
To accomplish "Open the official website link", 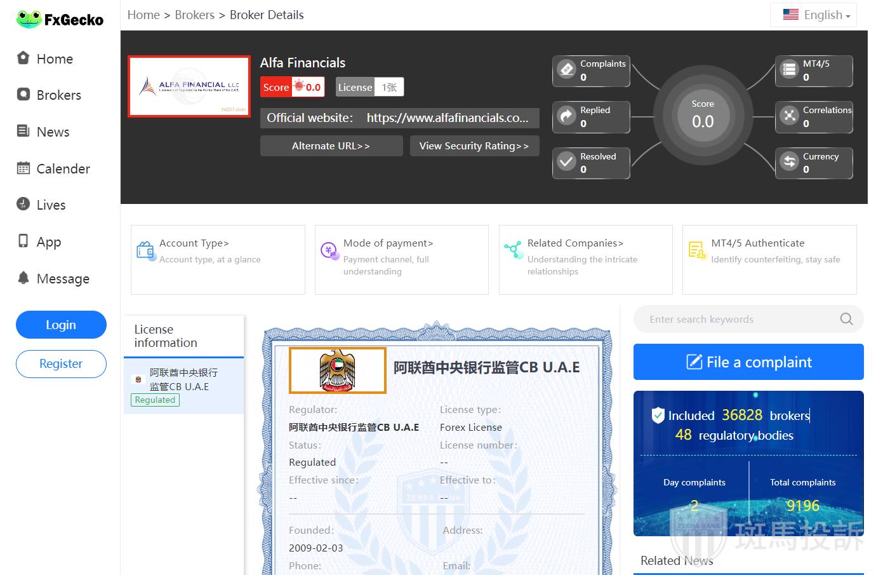I will click(x=447, y=118).
